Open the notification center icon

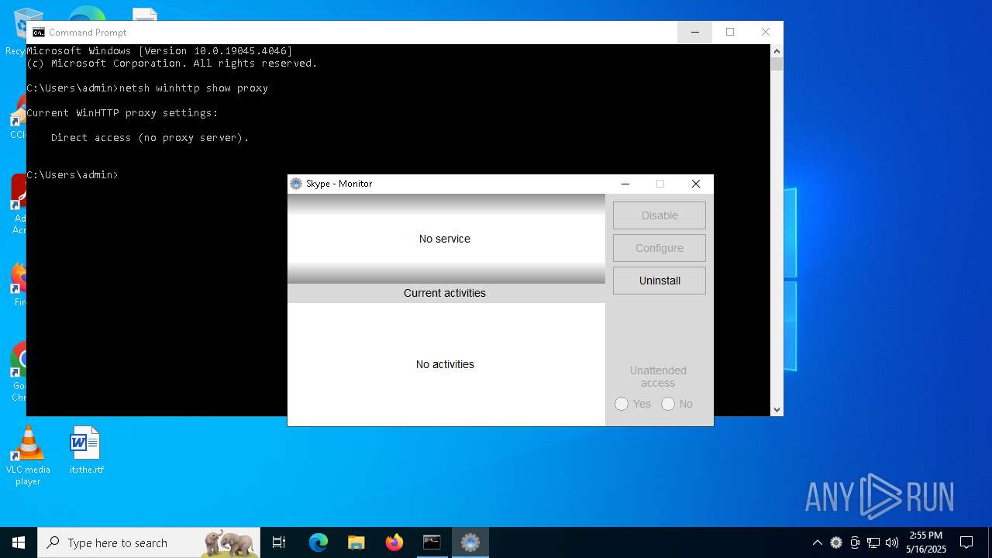pyautogui.click(x=966, y=542)
